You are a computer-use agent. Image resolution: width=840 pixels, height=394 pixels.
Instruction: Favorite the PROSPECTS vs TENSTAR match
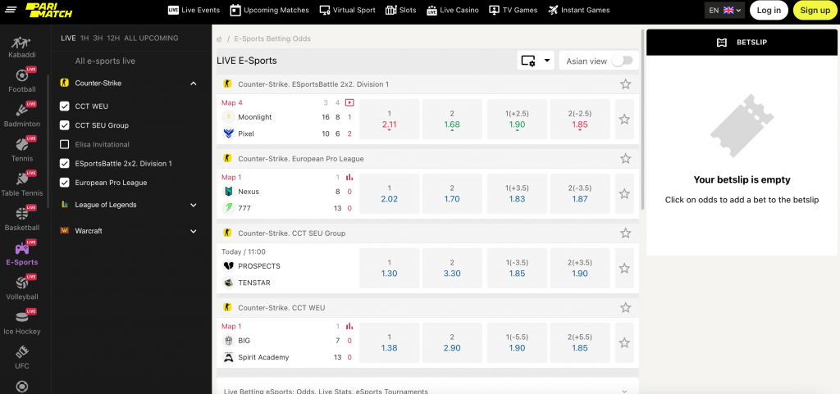coord(624,269)
